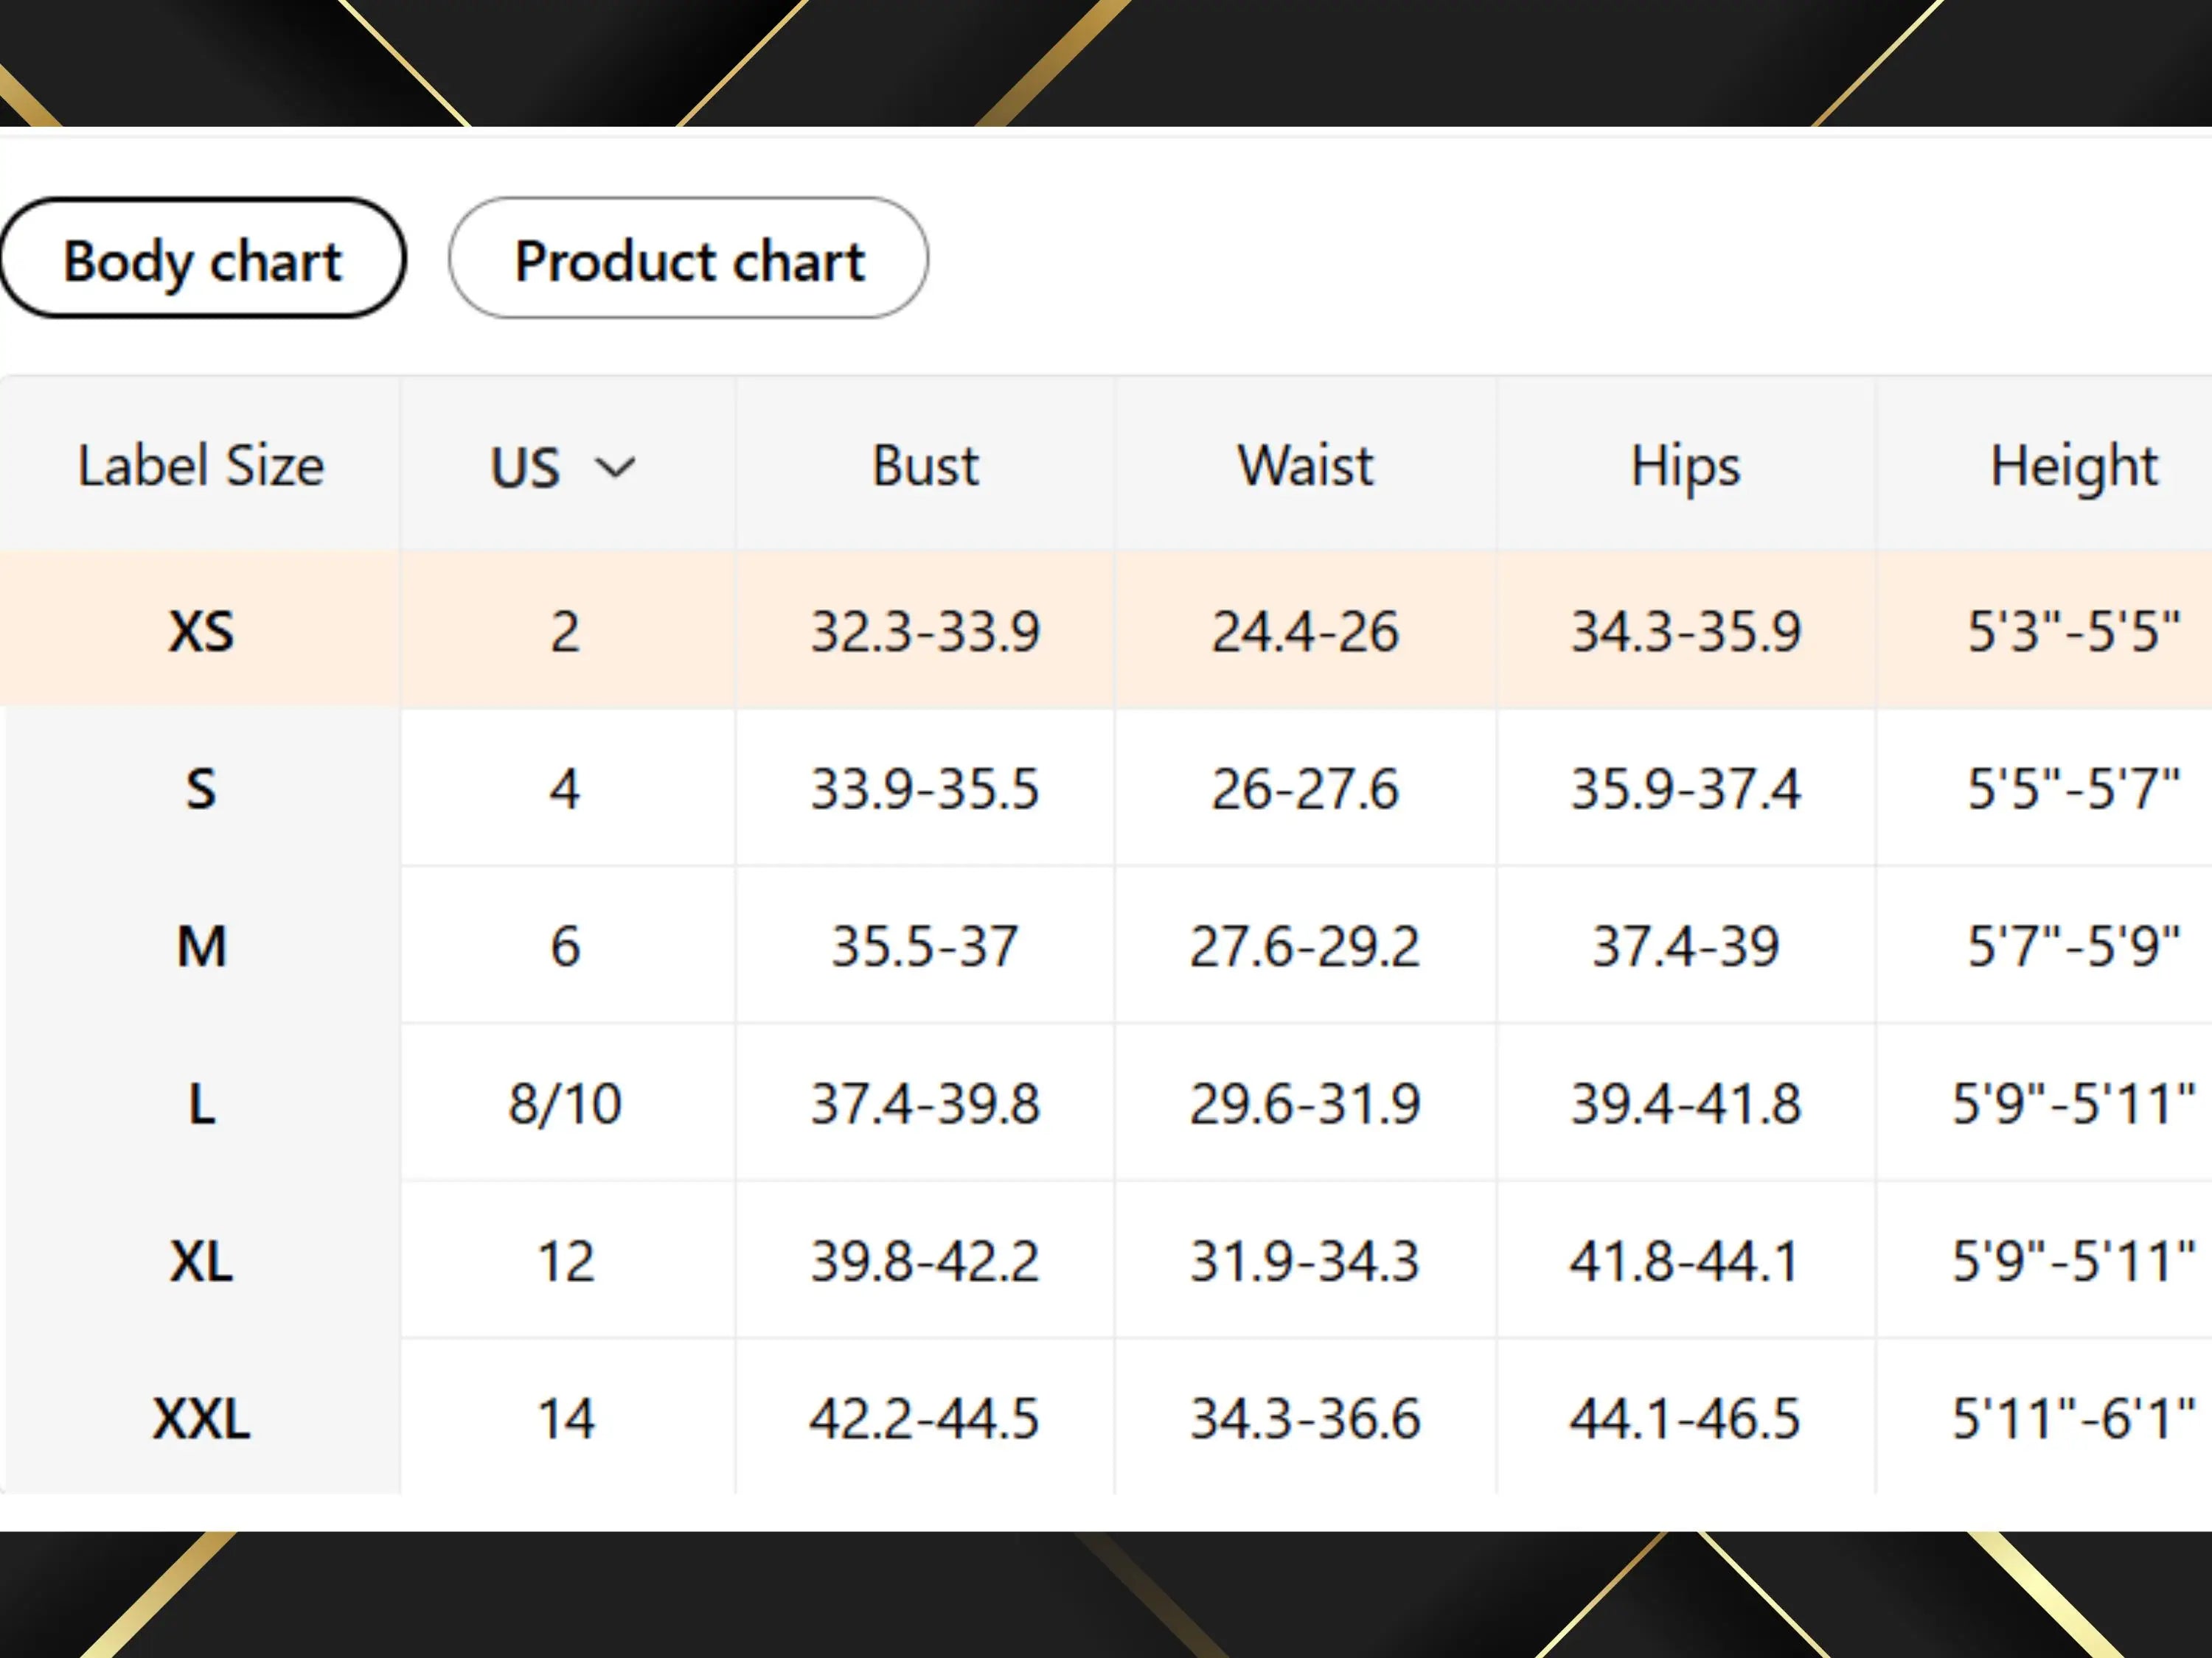Choose the L label size row

tap(1106, 1102)
